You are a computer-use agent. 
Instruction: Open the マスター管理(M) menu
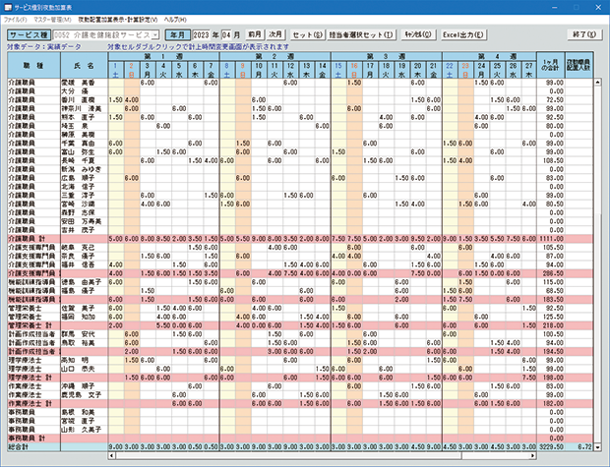pos(52,20)
